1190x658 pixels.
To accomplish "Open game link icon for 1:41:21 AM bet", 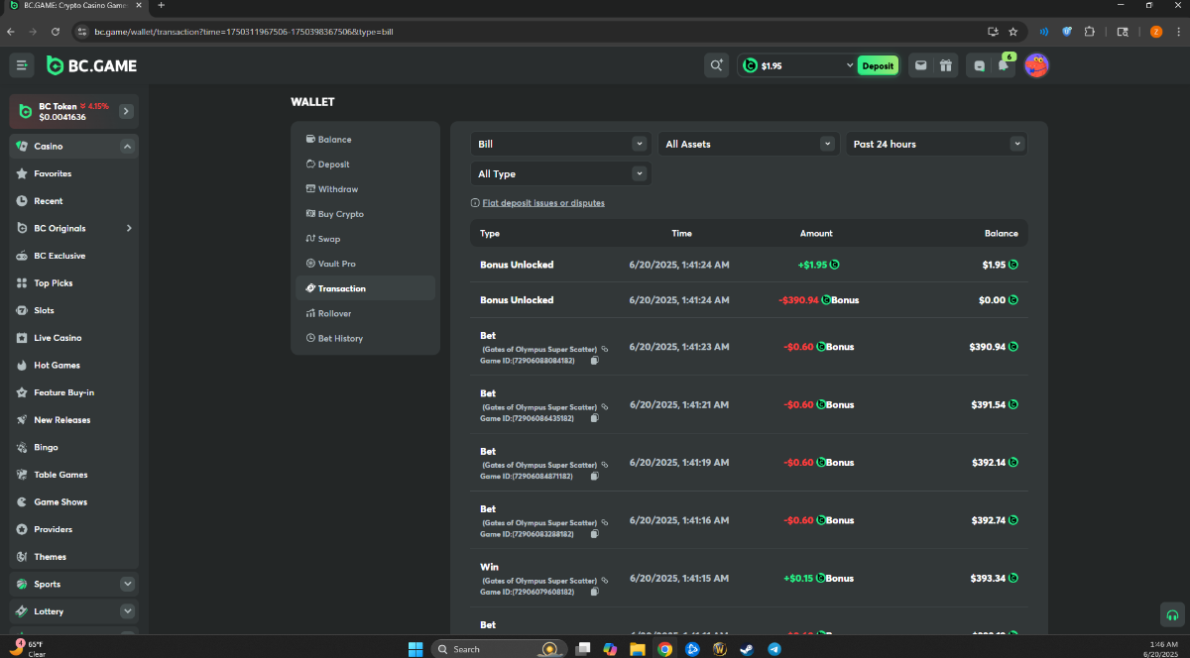I will coord(605,407).
